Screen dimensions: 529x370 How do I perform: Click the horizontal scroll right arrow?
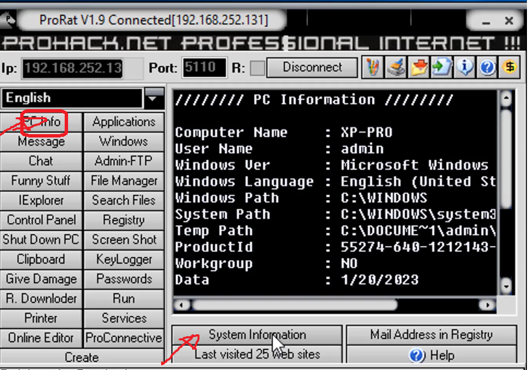487,305
